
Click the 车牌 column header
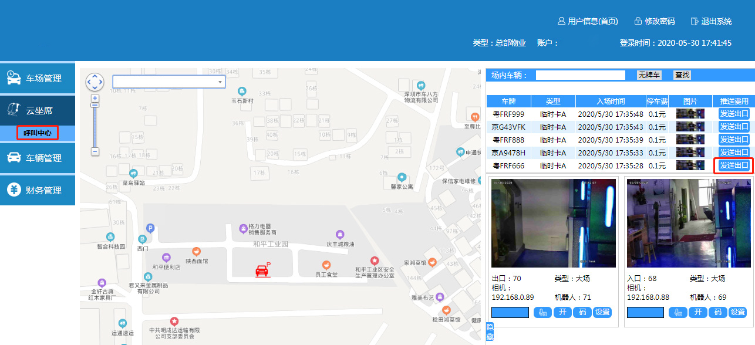[508, 101]
